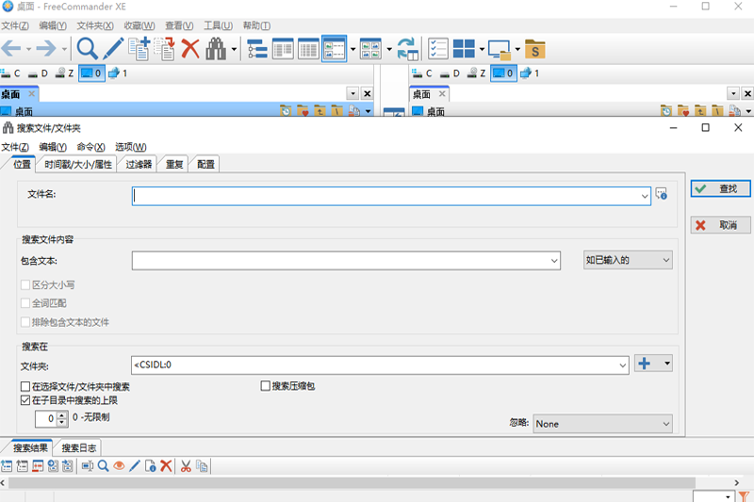Click the binoculars search icon in main toolbar
The width and height of the screenshot is (754, 502).
[216, 49]
